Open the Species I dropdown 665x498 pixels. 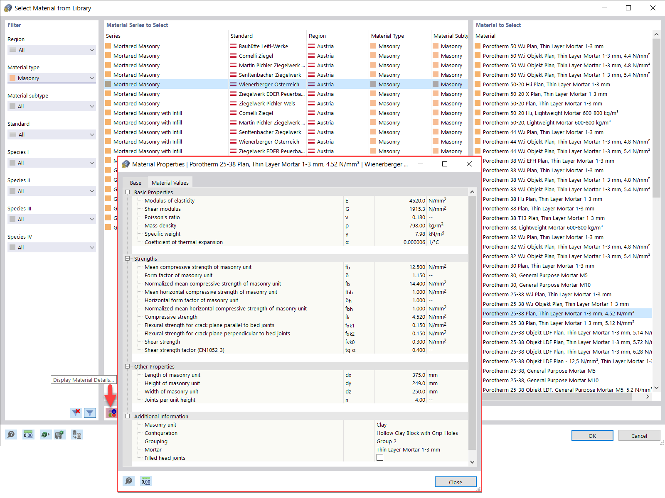(52, 163)
